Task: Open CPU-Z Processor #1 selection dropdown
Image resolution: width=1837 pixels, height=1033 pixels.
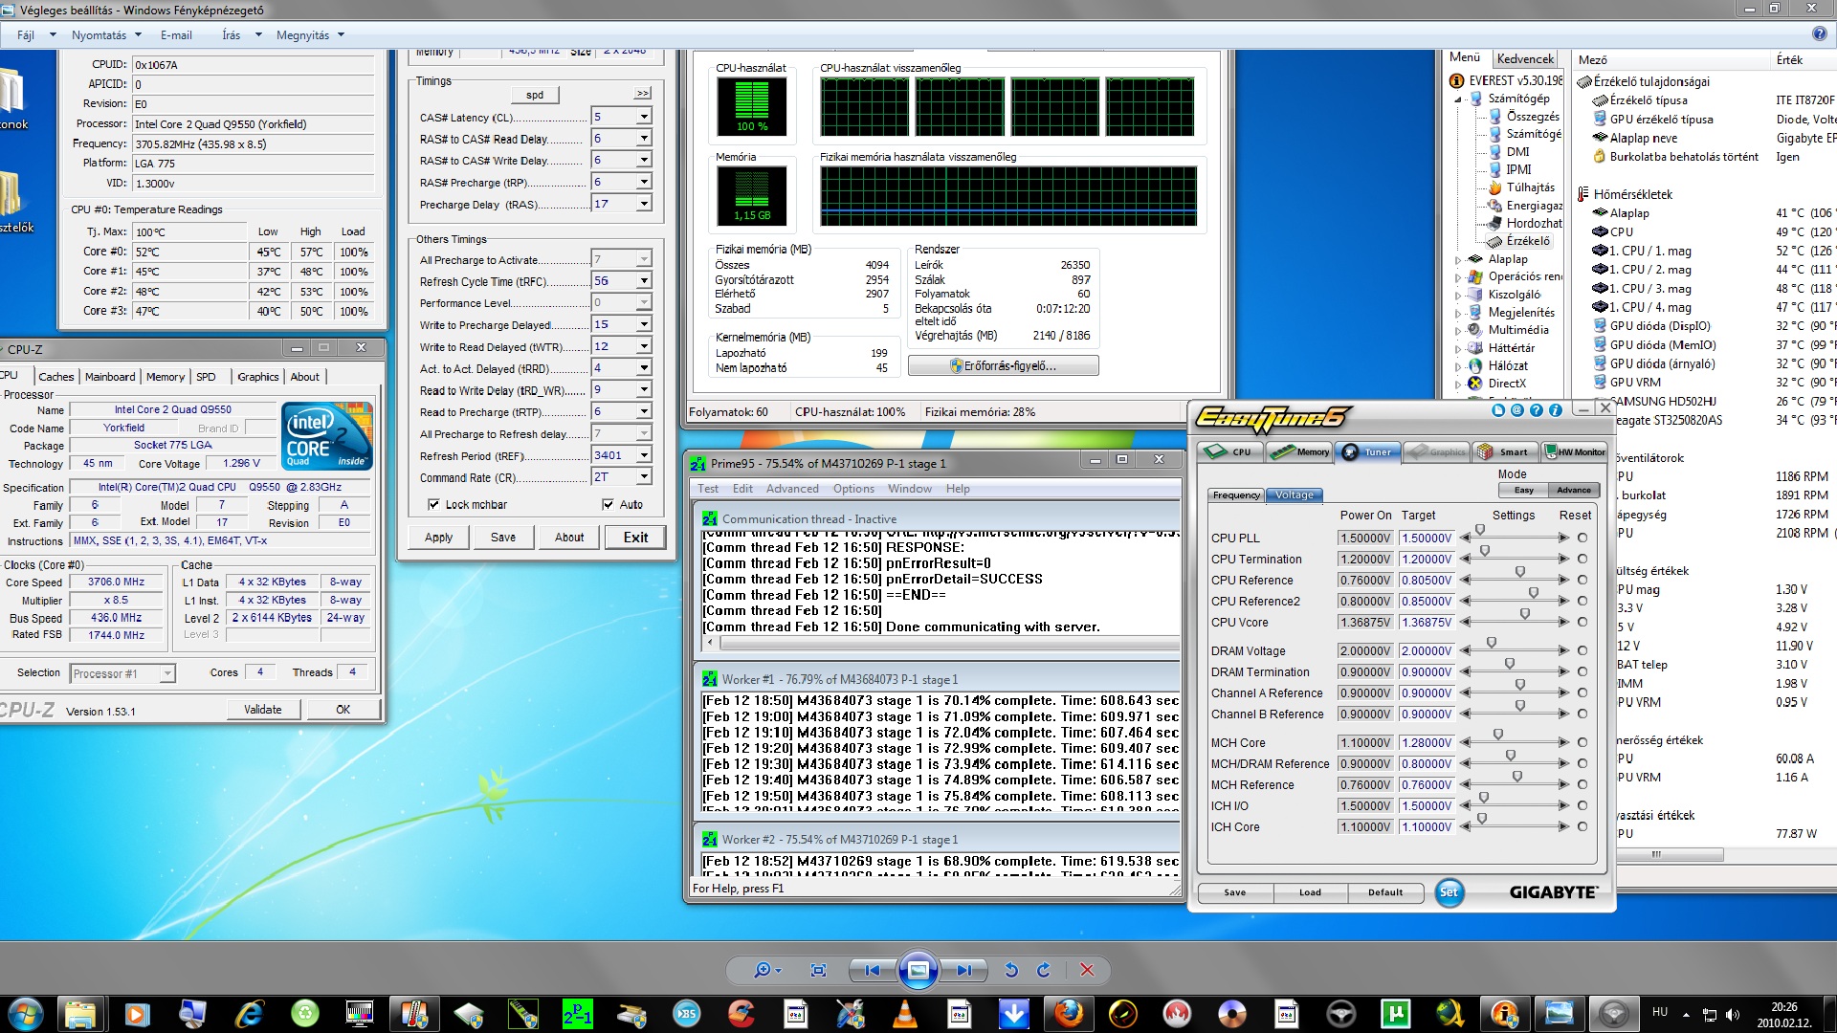Action: (x=167, y=673)
